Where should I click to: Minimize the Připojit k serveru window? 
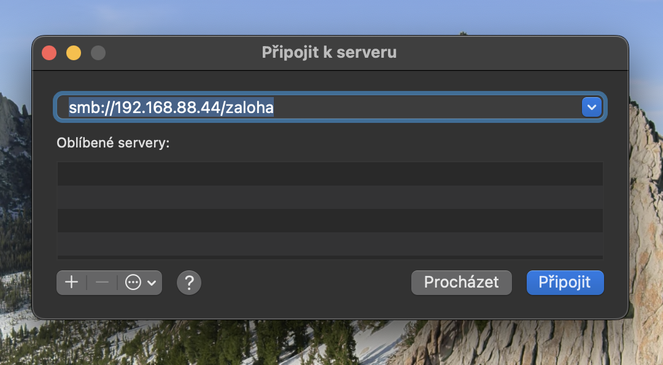(x=74, y=53)
